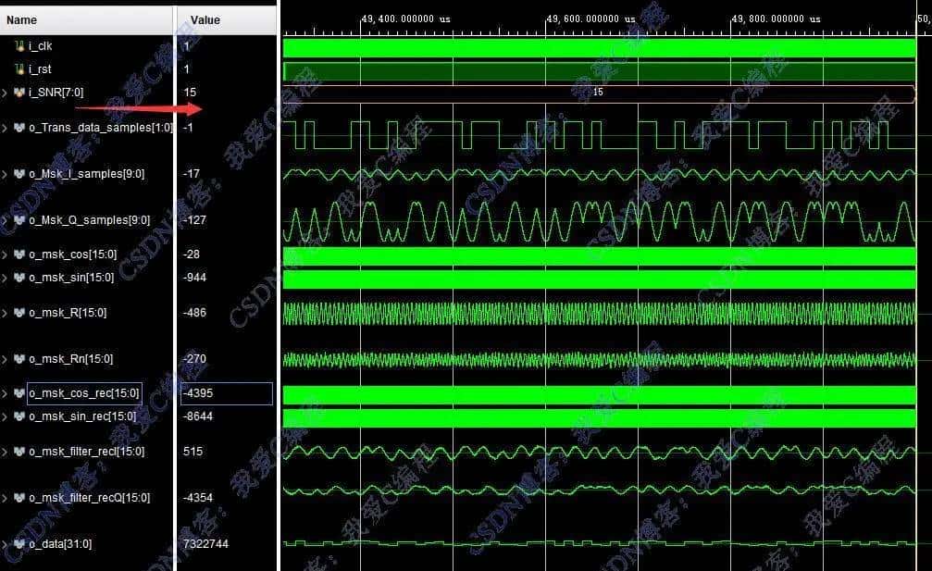The height and width of the screenshot is (571, 932).
Task: Select the o_msk_cos[15:0] bus icon
Action: [x=20, y=254]
